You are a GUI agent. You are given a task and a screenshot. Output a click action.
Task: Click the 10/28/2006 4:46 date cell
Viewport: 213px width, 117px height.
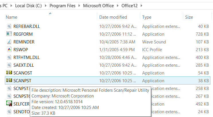tap(118, 57)
